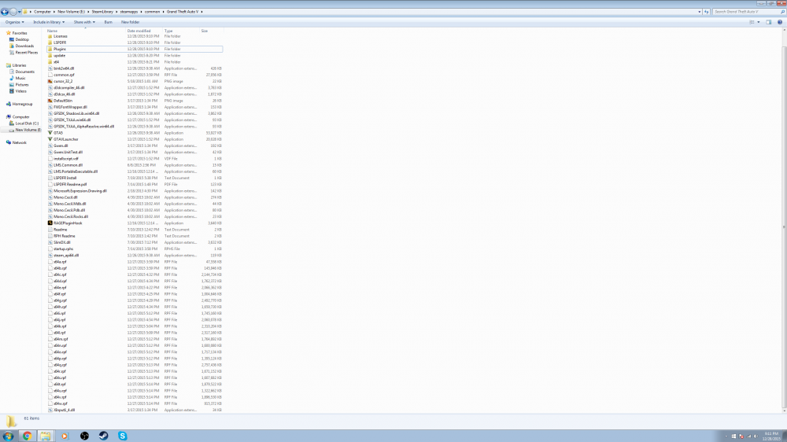Select Network in the navigation pane

pos(19,142)
